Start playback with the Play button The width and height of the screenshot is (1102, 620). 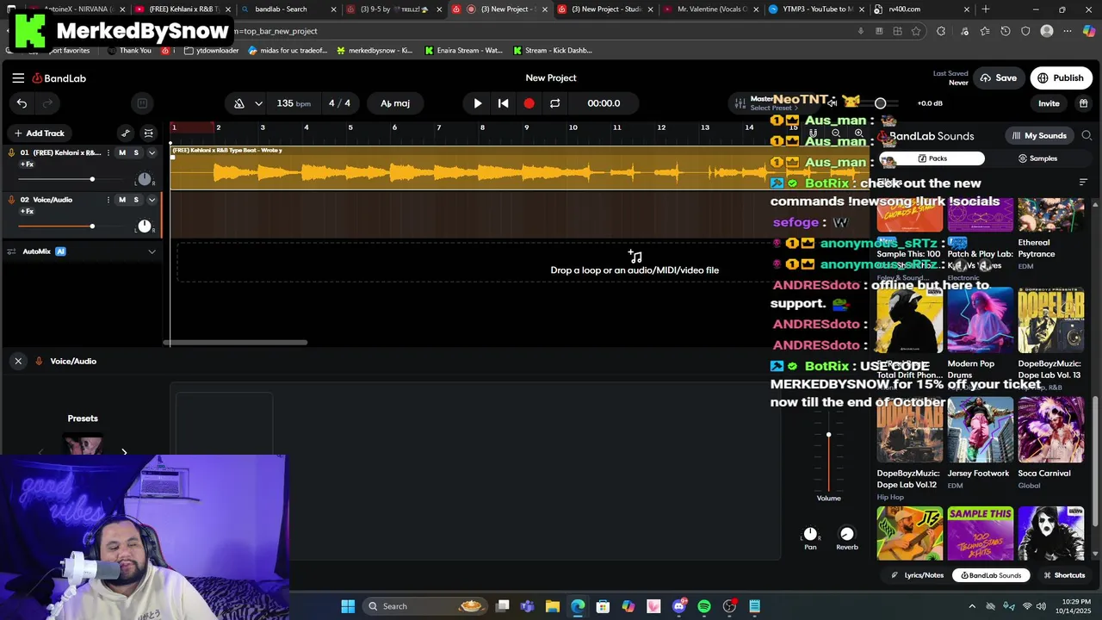coord(478,103)
